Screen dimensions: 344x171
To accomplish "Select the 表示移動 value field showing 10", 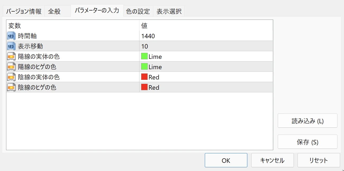I will (145, 46).
